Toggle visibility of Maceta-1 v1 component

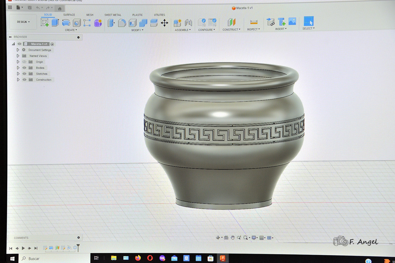(19, 44)
